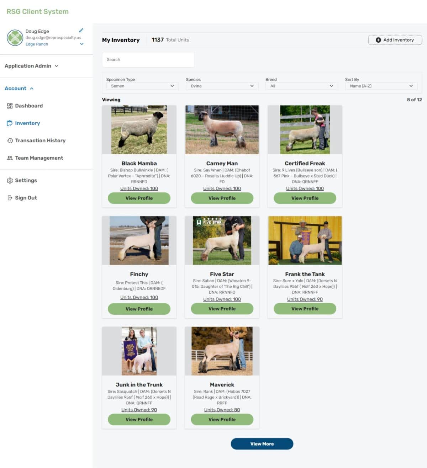Open the Specimen Type dropdown
This screenshot has width=427, height=468.
click(x=142, y=86)
